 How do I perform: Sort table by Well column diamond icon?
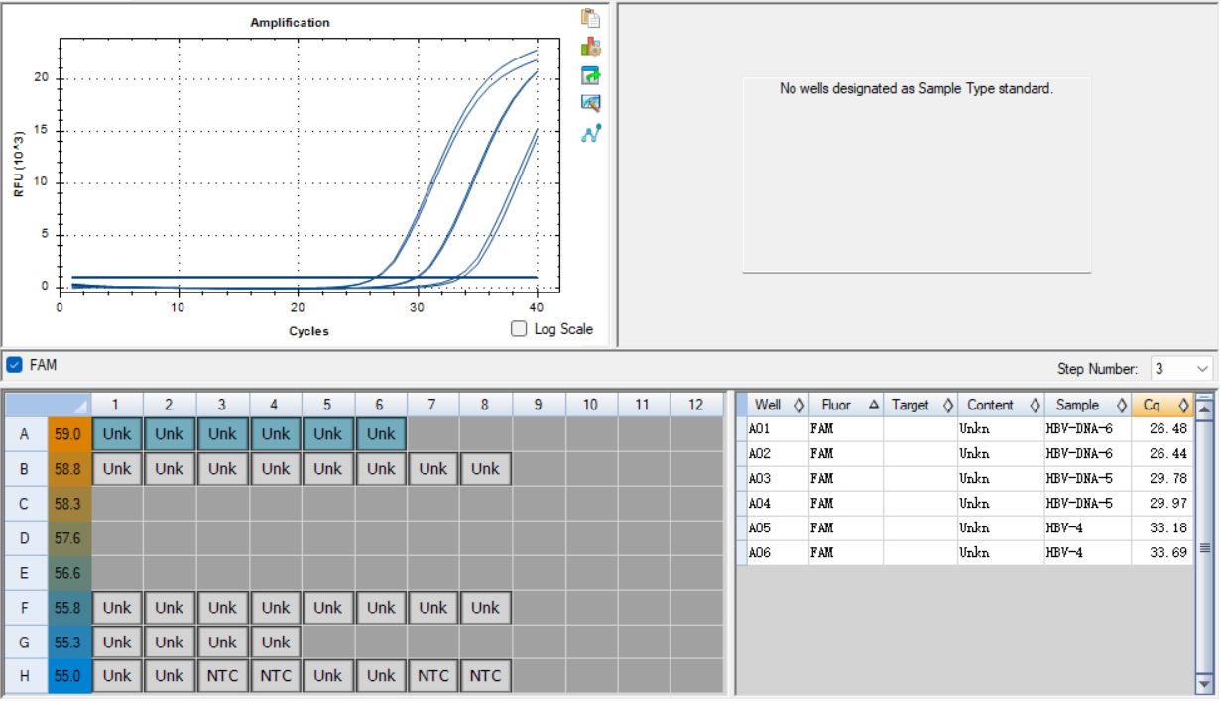(x=799, y=405)
